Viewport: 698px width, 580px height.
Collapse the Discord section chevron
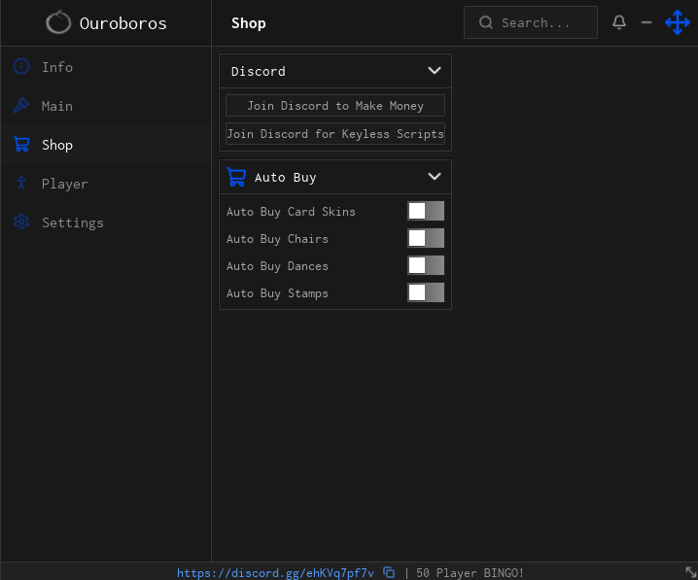point(434,71)
